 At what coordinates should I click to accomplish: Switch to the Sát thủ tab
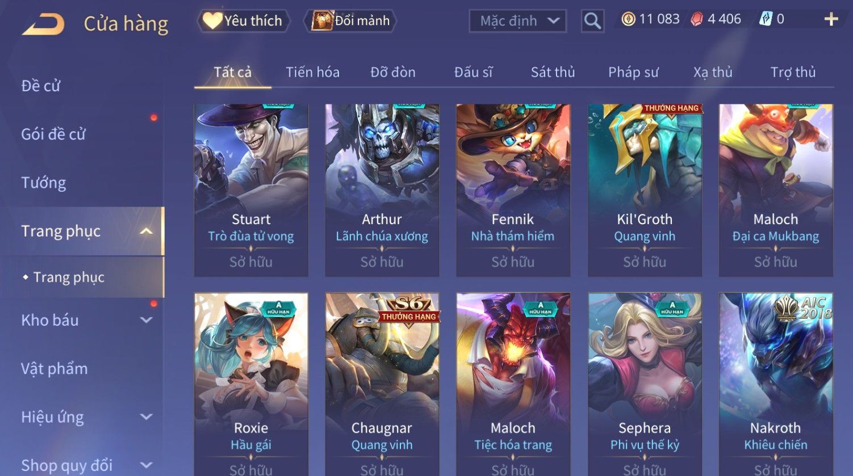553,72
